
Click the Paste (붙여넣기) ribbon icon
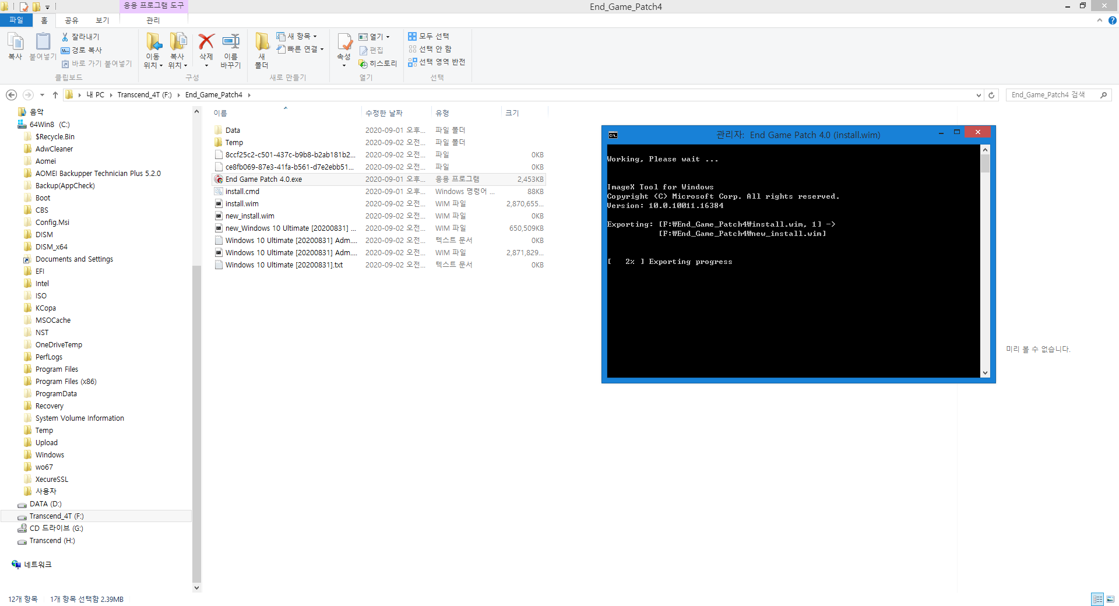coord(43,47)
